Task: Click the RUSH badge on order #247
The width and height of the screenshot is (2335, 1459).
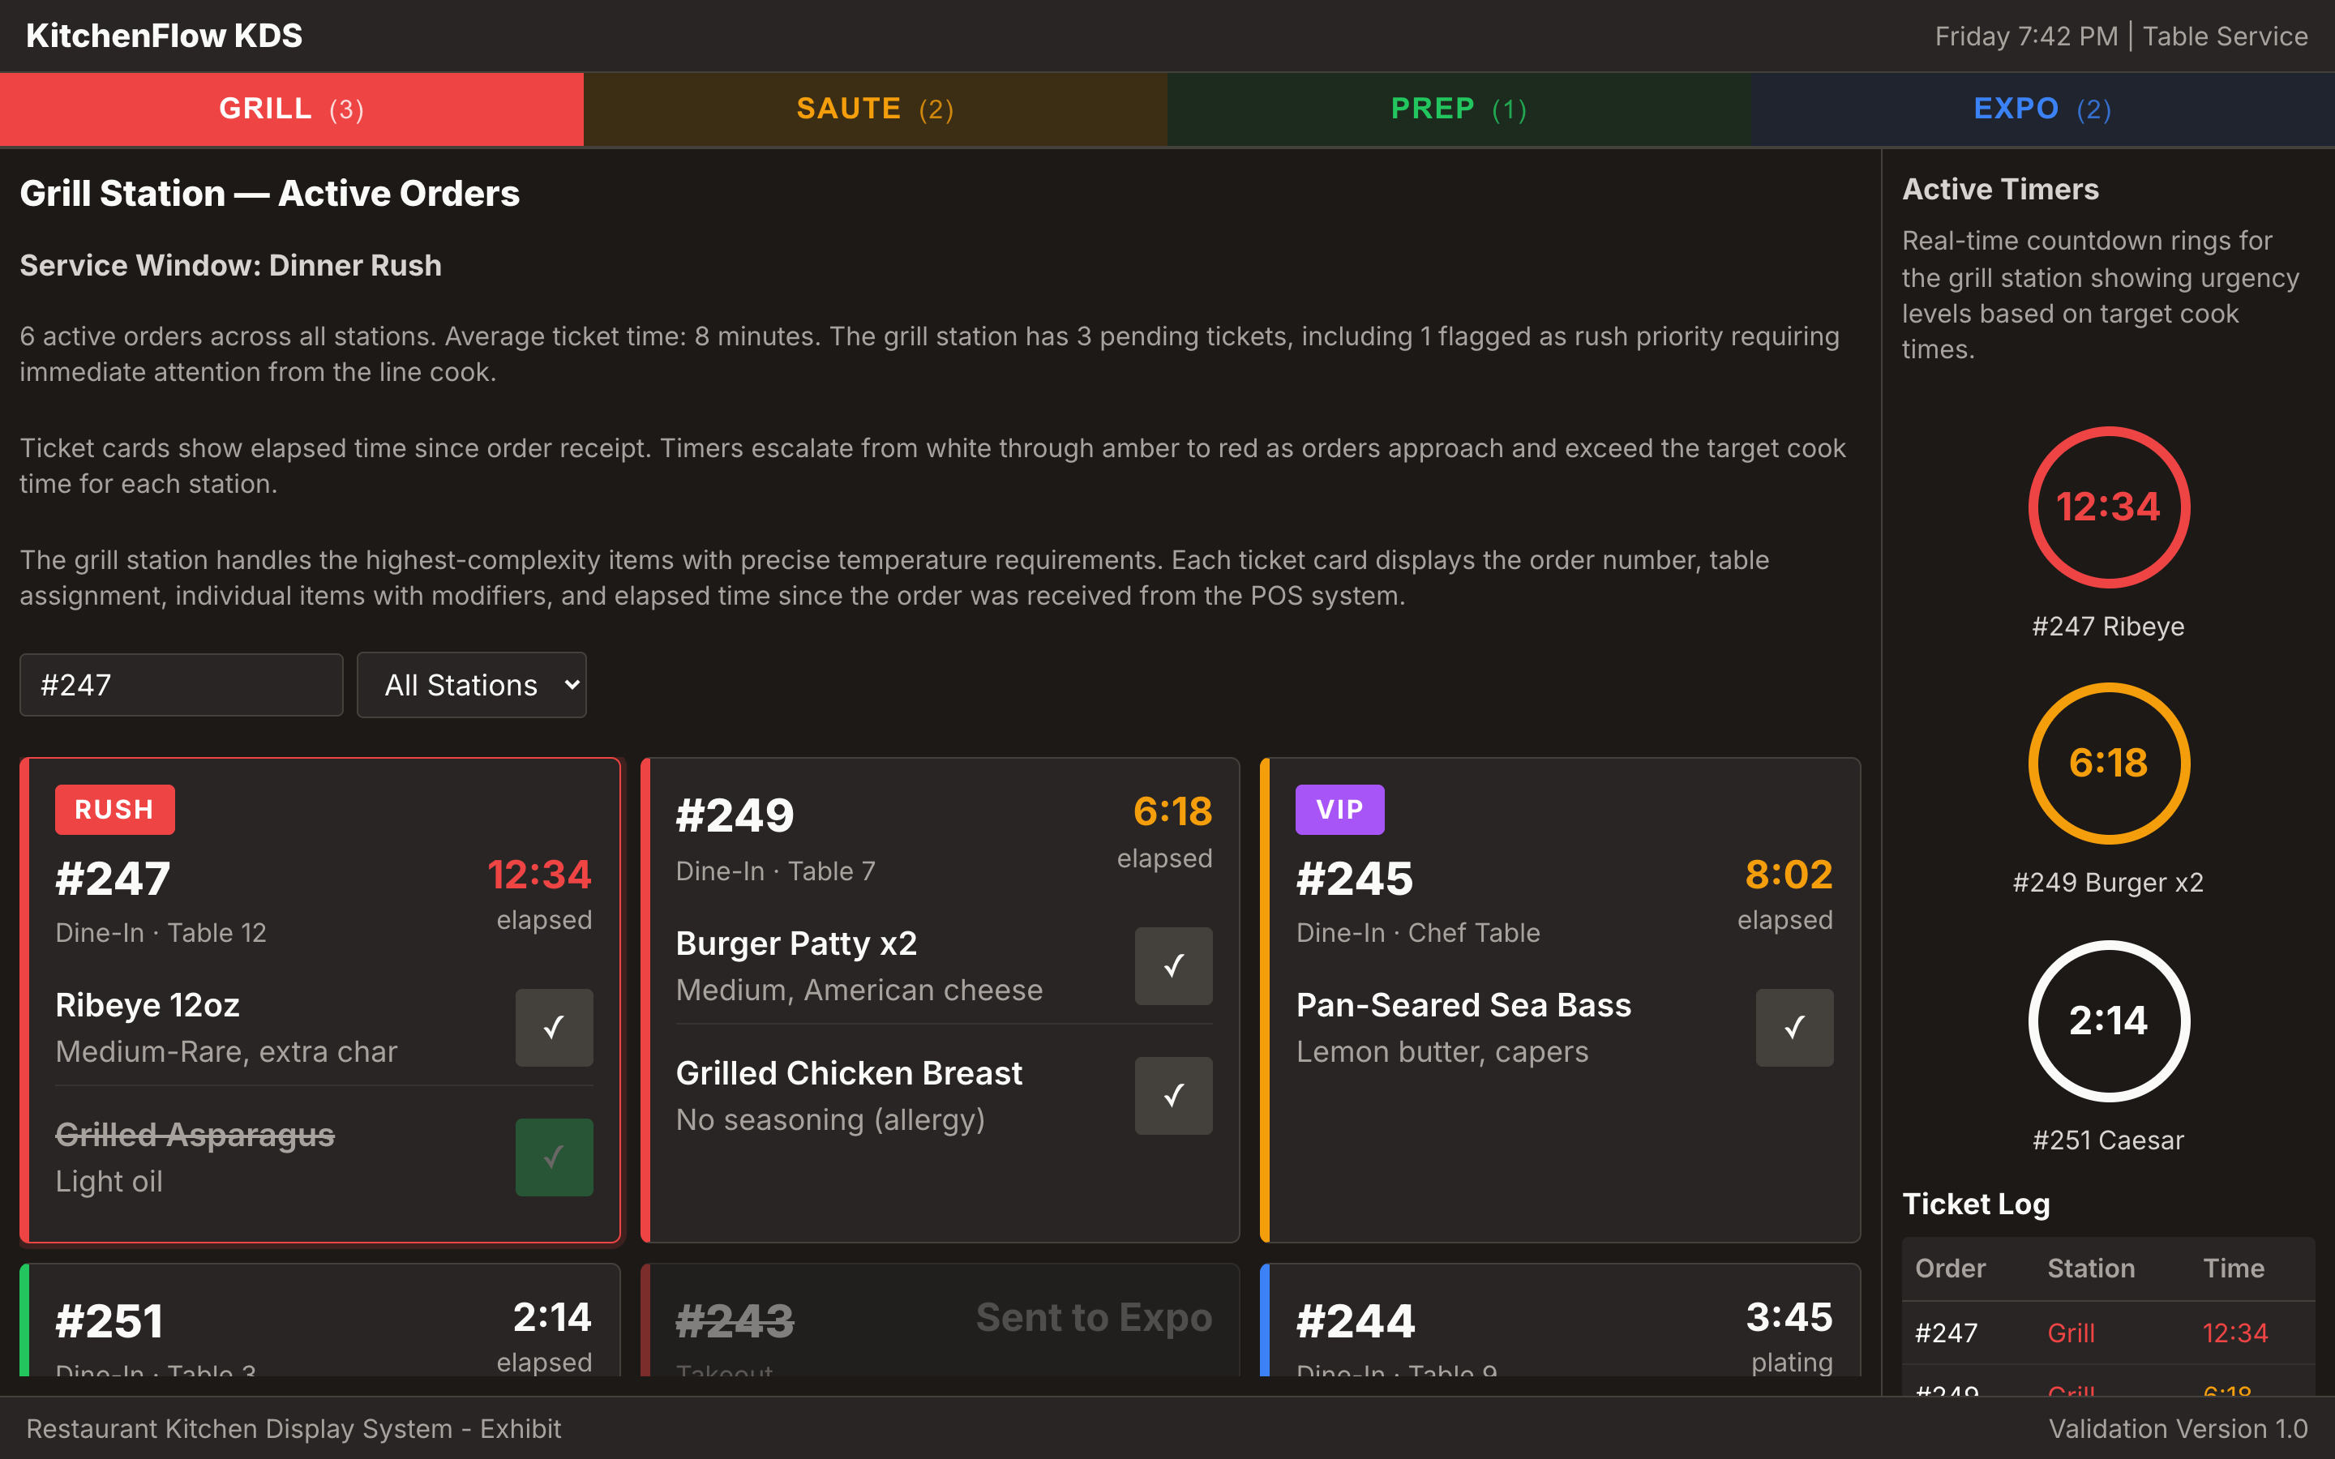Action: pos(115,809)
